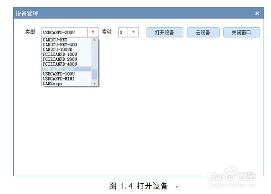This screenshot has width=271, height=194.
Task: Open the 云设备 cloud device button
Action: (x=203, y=32)
